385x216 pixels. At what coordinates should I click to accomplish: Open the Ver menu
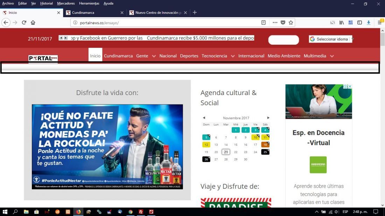coord(33,3)
